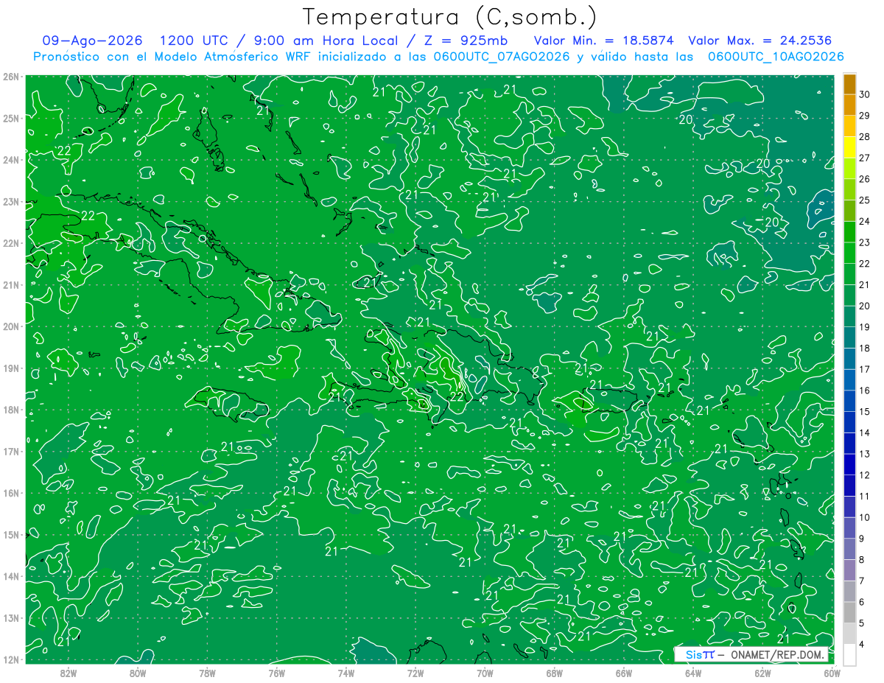
Task: Click the '76W' longitude label
Action: click(276, 673)
